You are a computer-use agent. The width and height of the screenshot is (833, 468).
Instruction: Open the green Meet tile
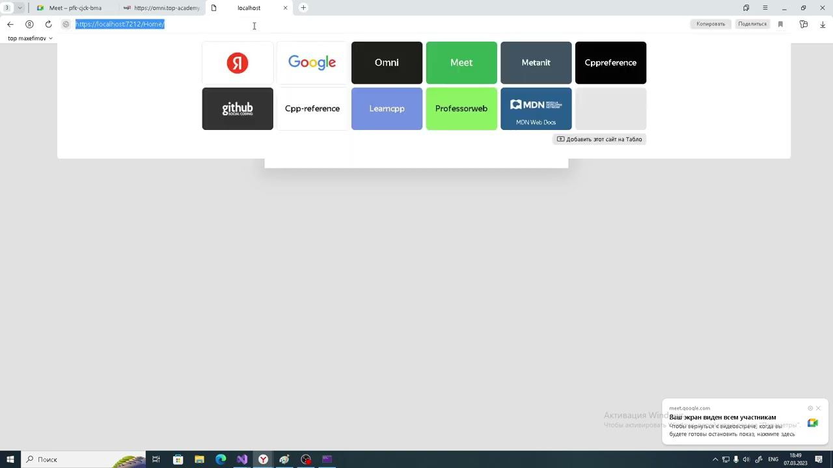(x=461, y=62)
